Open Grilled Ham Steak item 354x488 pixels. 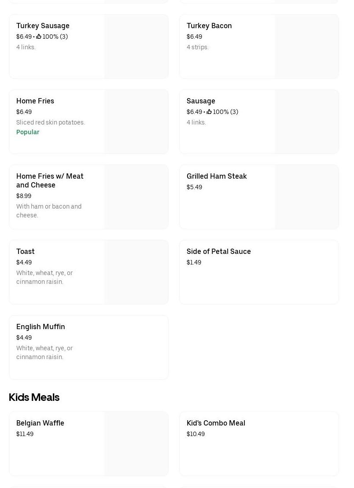tap(217, 176)
